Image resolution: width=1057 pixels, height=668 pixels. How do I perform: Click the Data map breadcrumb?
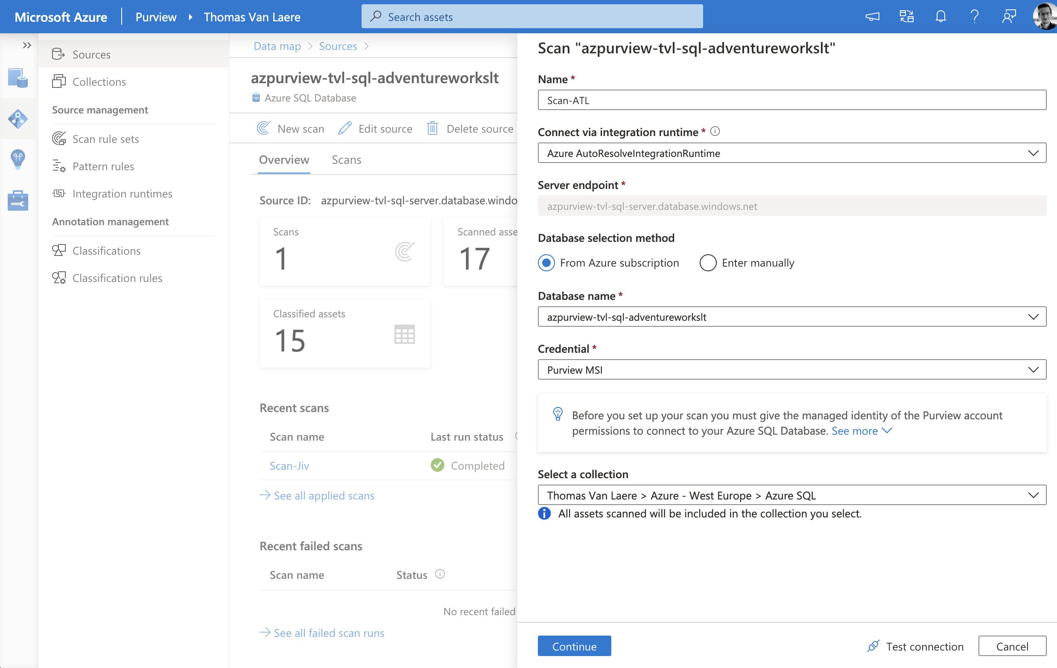pos(277,46)
